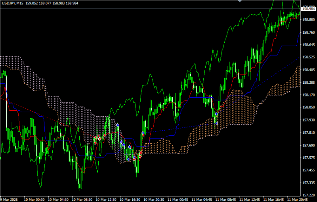Viewport: 317px width, 202px height.
Task: Click the 157.335 price scale label
Action: [308, 183]
